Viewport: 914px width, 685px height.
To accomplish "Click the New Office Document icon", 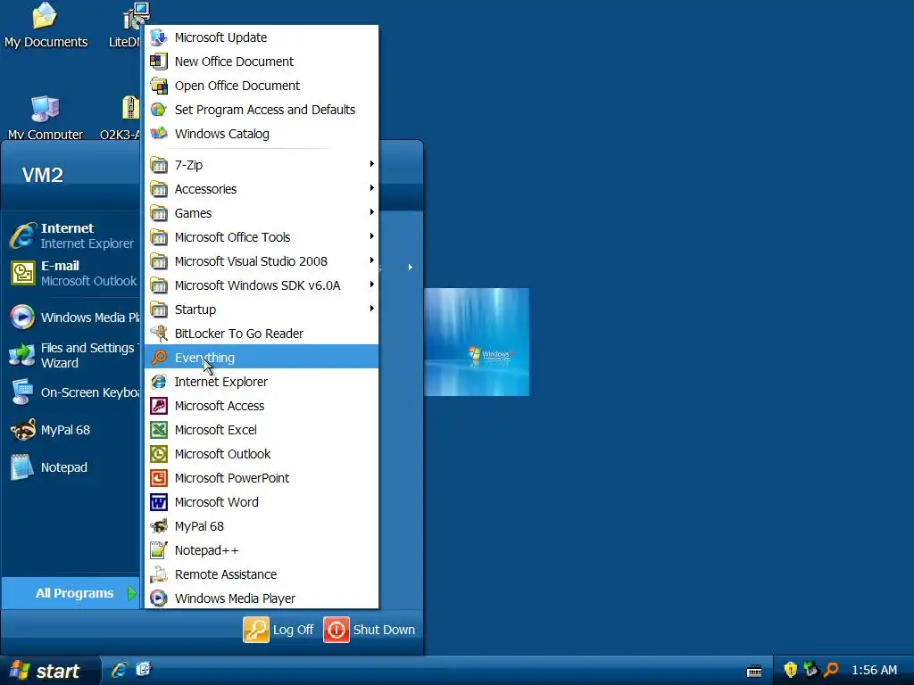I will [159, 62].
